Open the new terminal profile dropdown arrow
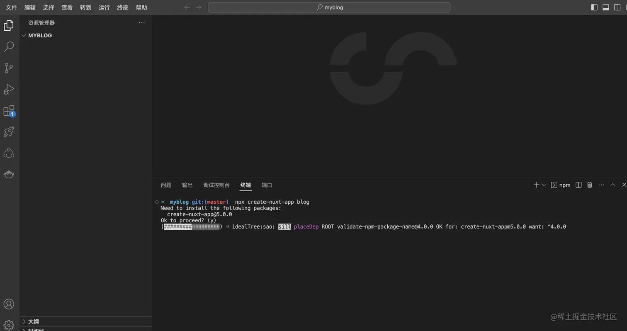The image size is (627, 331). pyautogui.click(x=544, y=185)
